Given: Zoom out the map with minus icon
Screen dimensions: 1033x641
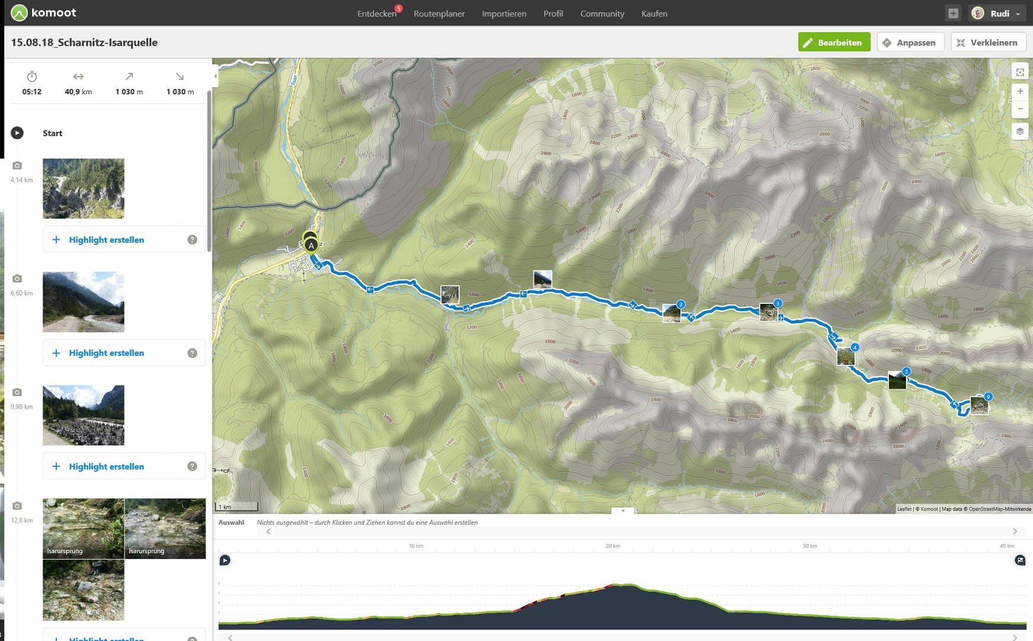Looking at the screenshot, I should (1020, 109).
